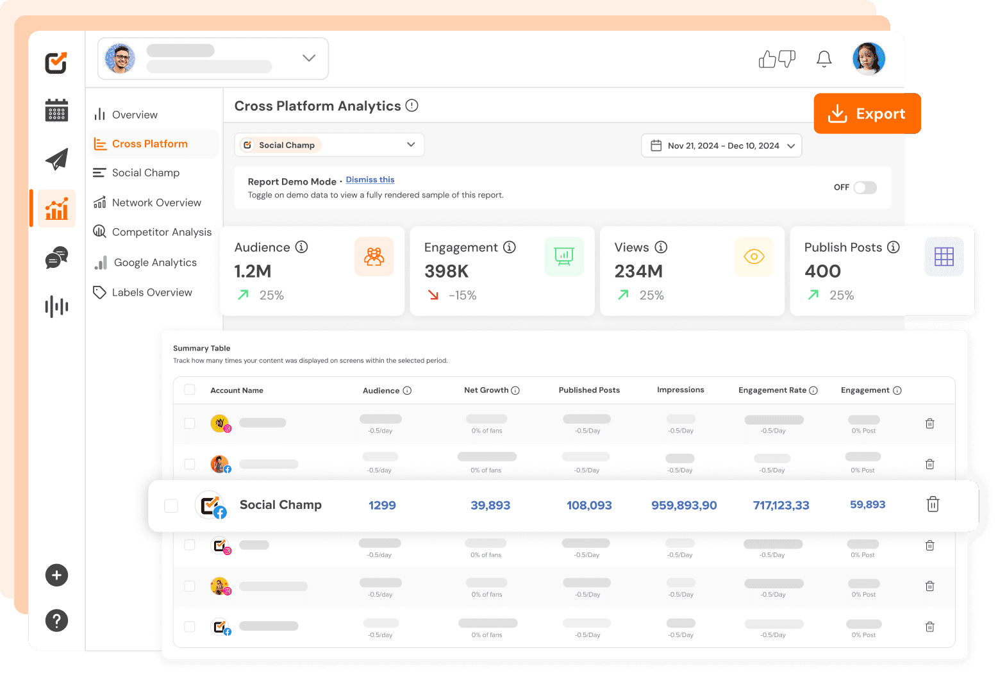
Task: Toggle the Report Demo Mode switch on
Action: coord(864,187)
